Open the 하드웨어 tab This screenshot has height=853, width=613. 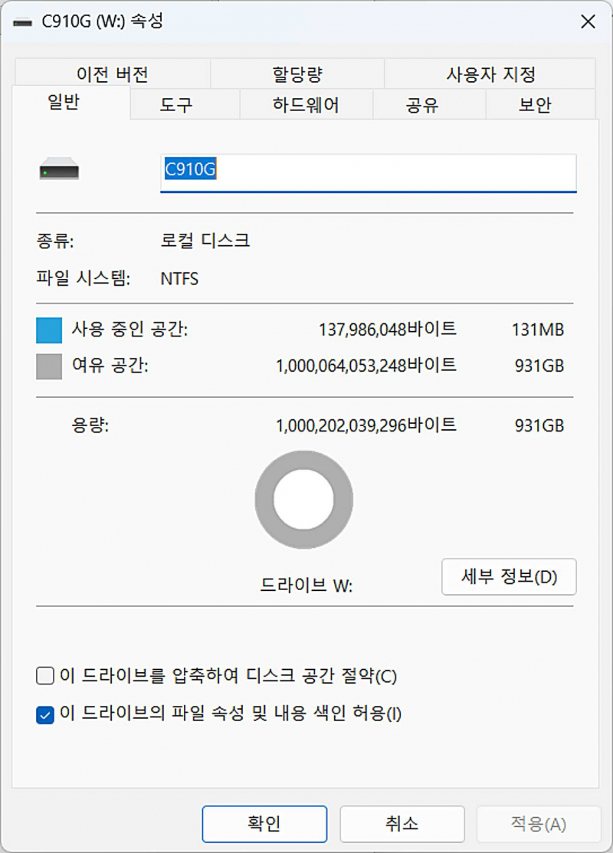point(306,105)
